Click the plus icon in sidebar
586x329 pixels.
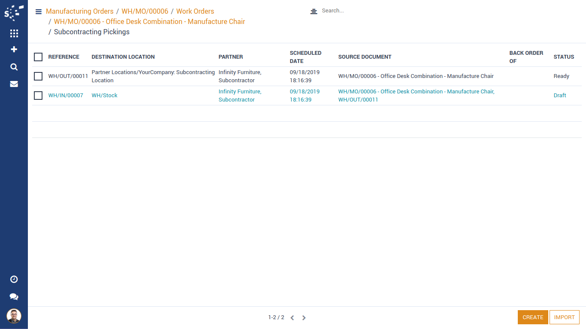(x=14, y=50)
